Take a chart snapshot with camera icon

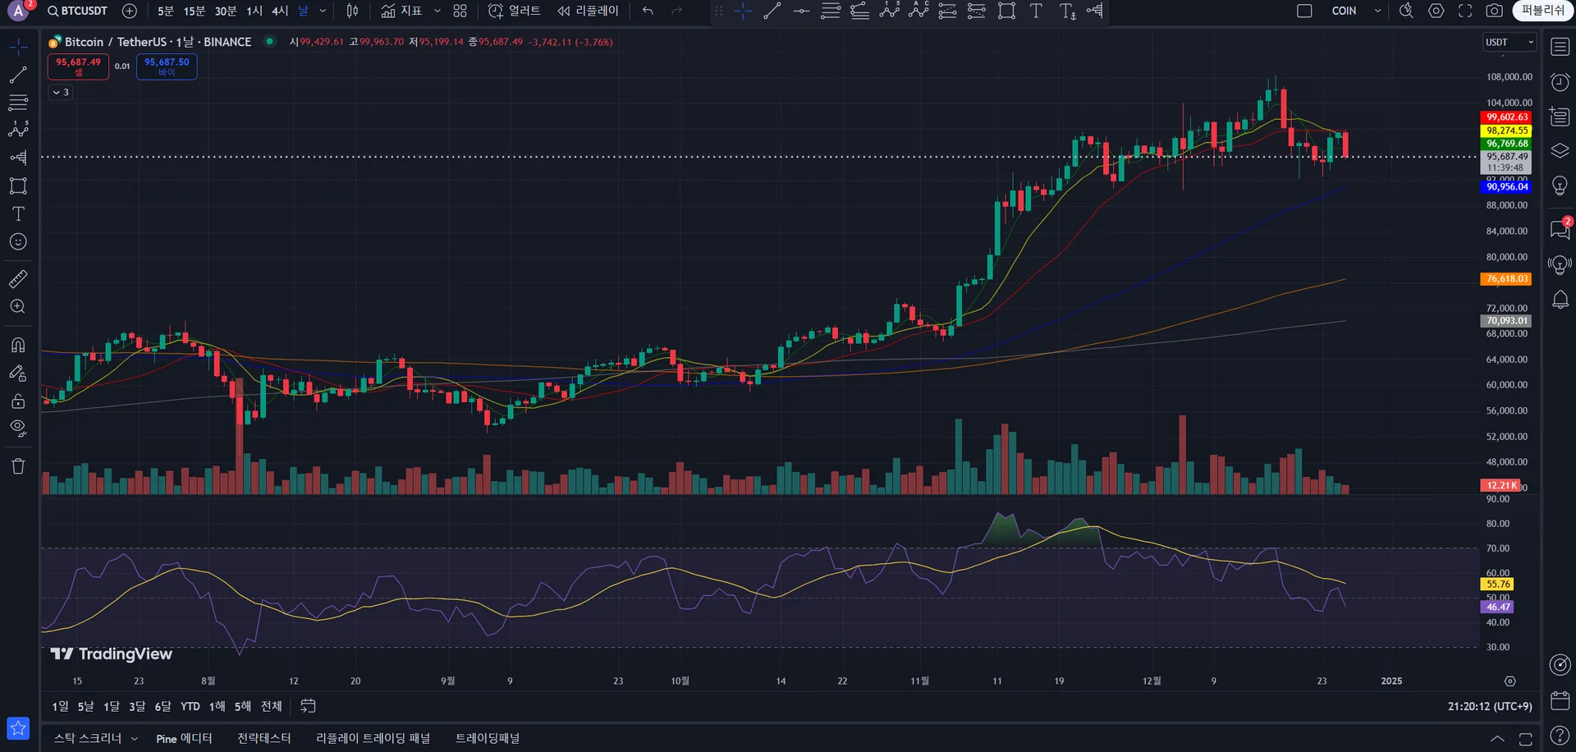(1495, 11)
